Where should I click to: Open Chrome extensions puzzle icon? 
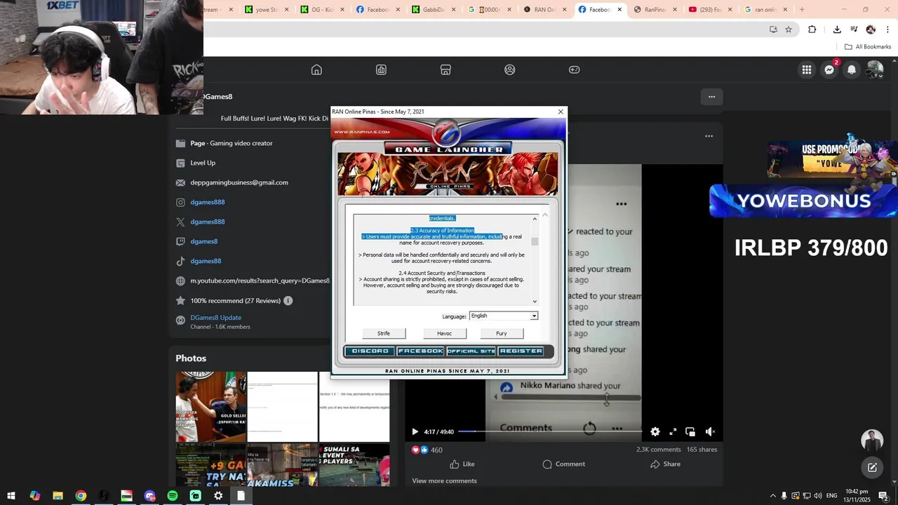click(812, 29)
